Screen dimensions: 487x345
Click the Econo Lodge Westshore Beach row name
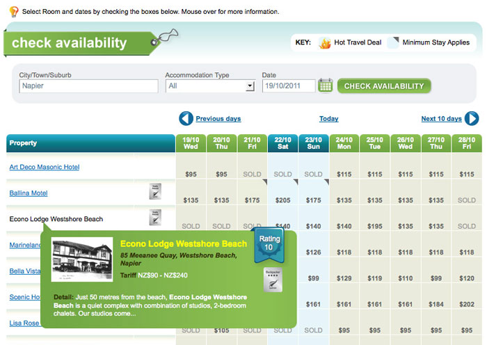click(x=56, y=219)
